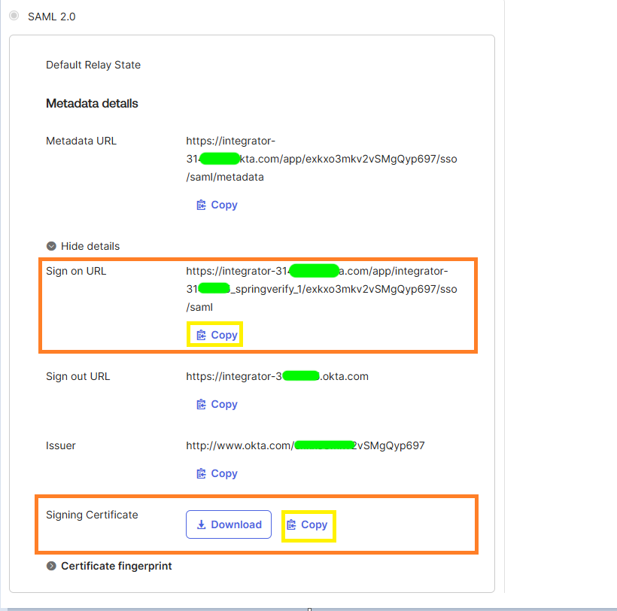Click the Sign on URL field label

pyautogui.click(x=76, y=271)
